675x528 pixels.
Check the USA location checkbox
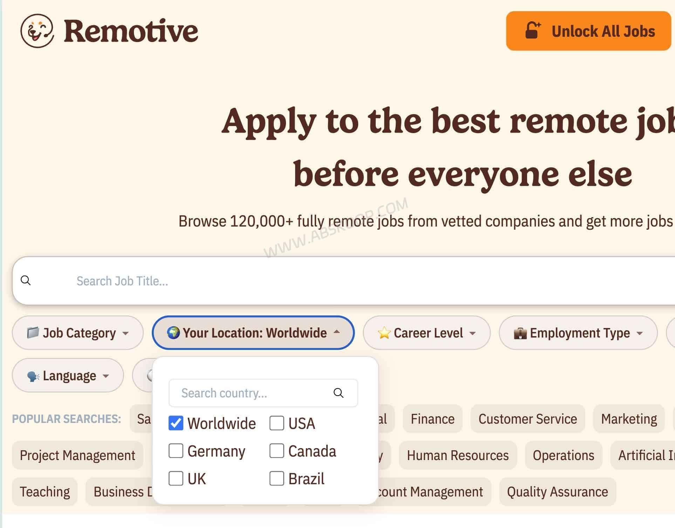277,423
